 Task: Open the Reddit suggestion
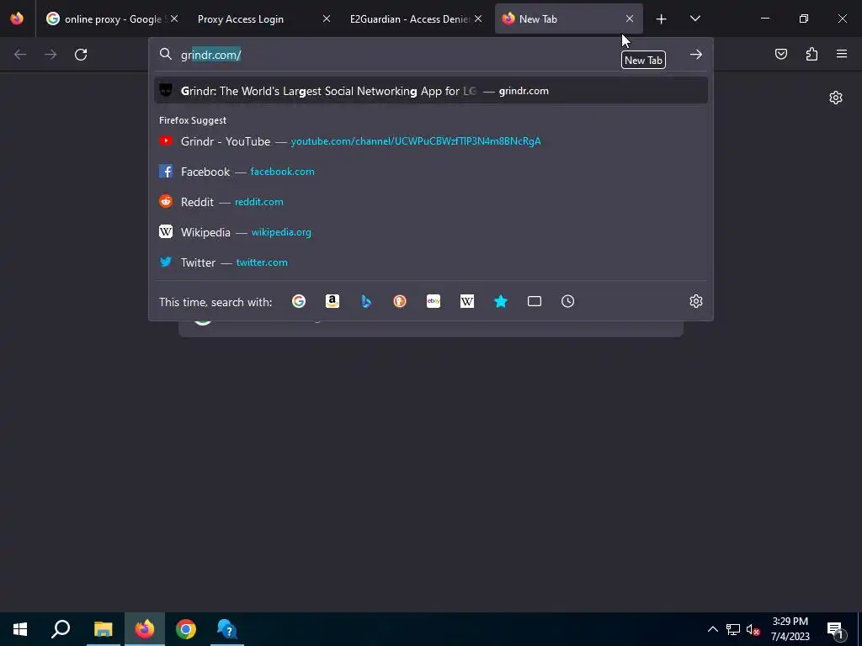(431, 202)
